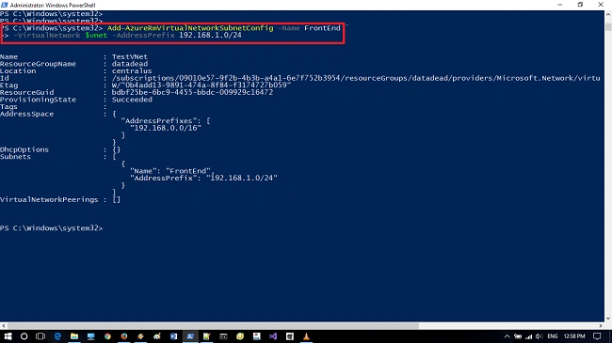This screenshot has height=343, width=612.
Task: Click the Succeeded provisioning state value
Action: click(132, 100)
